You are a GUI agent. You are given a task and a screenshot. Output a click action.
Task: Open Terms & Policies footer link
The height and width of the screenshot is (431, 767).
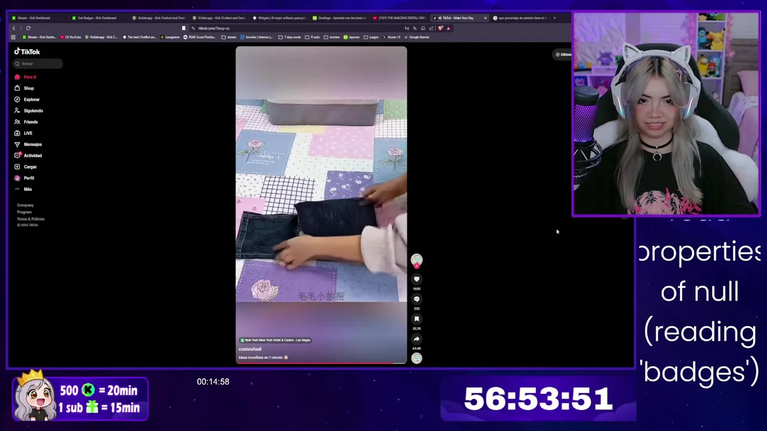pos(31,218)
